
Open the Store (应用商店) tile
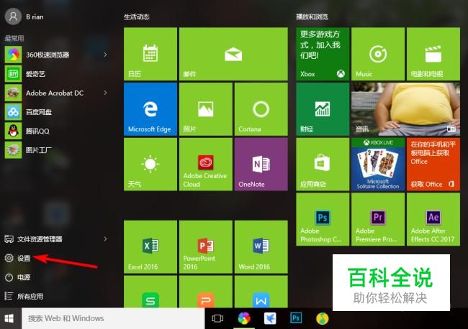[x=323, y=164]
